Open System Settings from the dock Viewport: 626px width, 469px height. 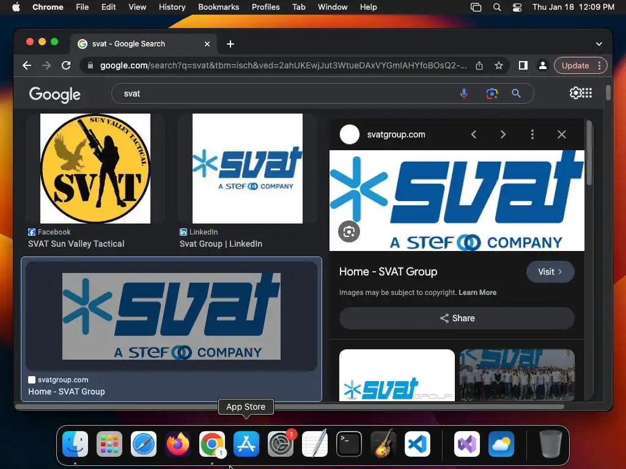click(281, 444)
